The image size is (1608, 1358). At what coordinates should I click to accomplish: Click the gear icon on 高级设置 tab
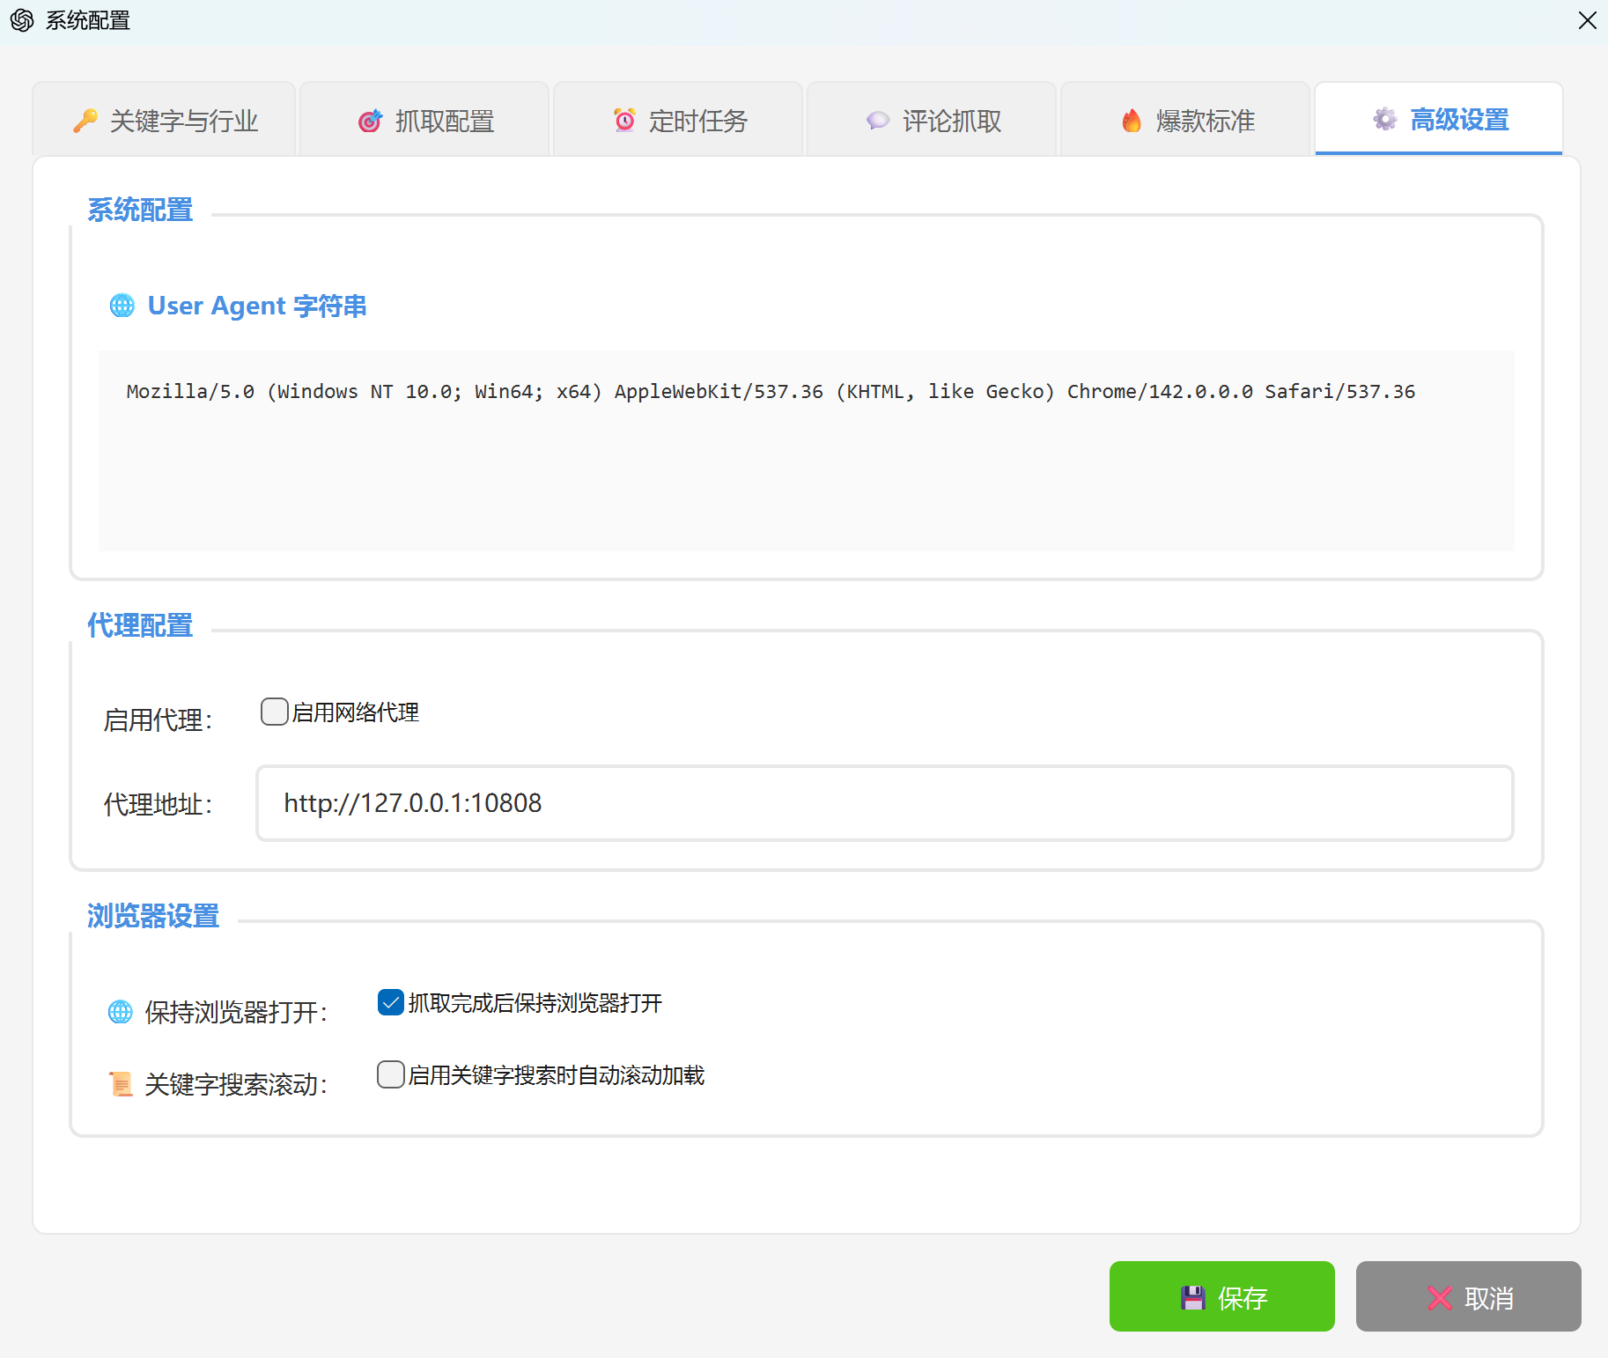1384,119
